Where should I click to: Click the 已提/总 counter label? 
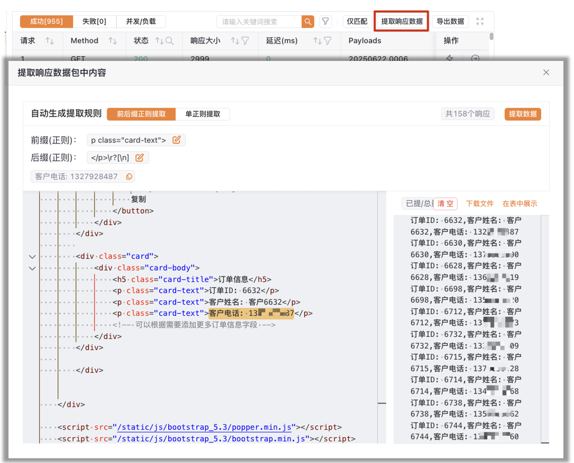click(419, 203)
